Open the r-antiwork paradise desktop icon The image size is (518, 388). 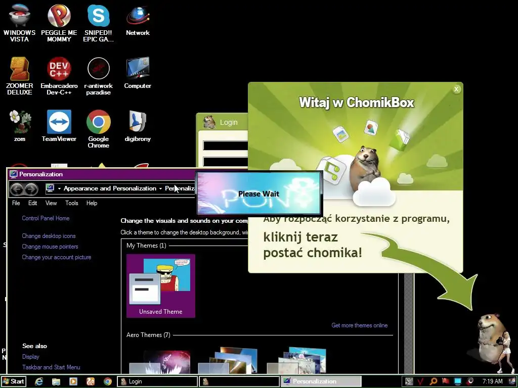(99, 76)
